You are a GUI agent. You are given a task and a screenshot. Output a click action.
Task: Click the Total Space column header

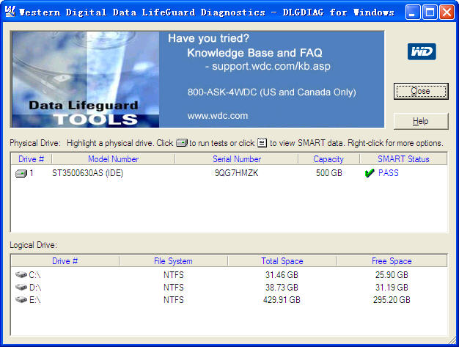tap(282, 261)
